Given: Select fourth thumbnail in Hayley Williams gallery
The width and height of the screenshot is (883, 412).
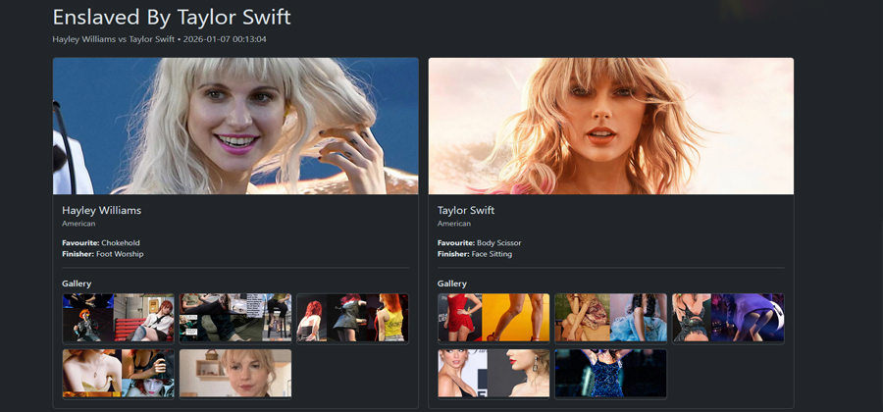Looking at the screenshot, I should tap(118, 374).
